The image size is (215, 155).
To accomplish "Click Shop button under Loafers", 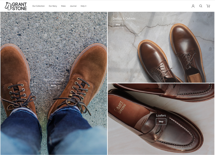I will [161, 121].
